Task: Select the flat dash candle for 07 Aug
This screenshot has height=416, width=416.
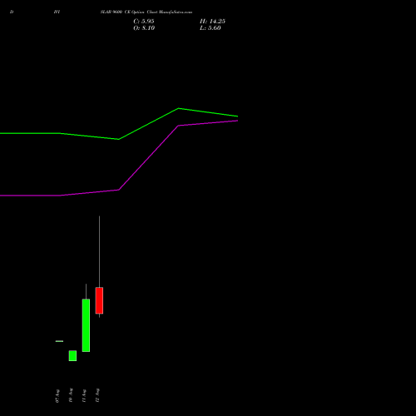Action: coord(59,341)
